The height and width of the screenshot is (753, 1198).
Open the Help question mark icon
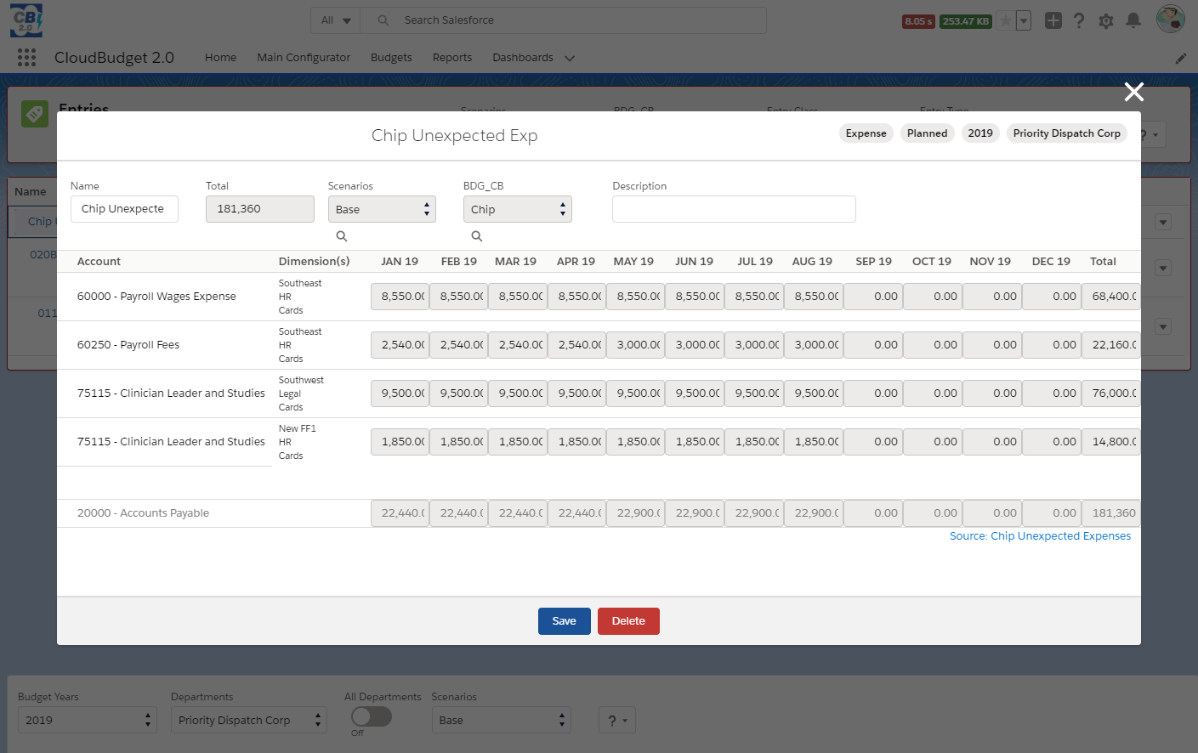(x=1079, y=20)
